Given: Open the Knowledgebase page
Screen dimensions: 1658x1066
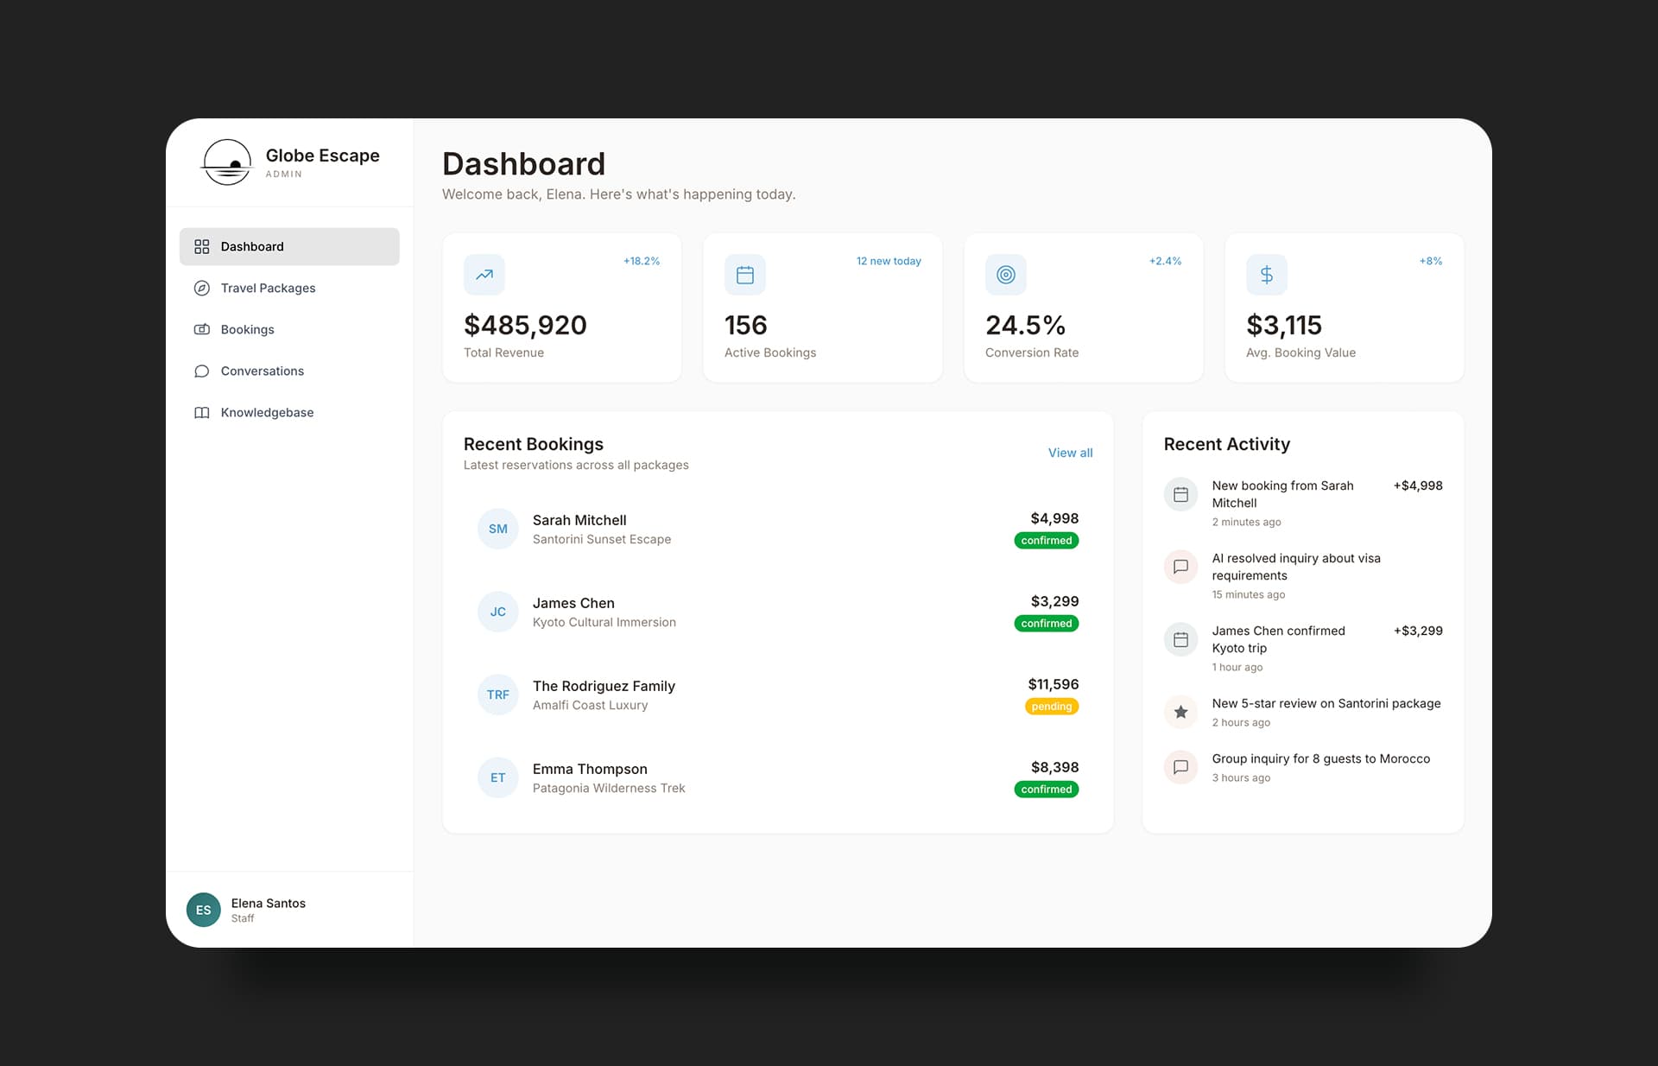Looking at the screenshot, I should [267, 412].
